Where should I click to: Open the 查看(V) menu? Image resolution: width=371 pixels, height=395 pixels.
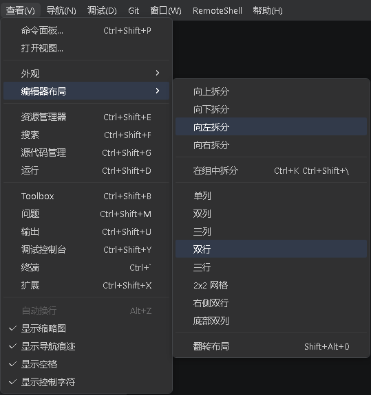pyautogui.click(x=20, y=10)
